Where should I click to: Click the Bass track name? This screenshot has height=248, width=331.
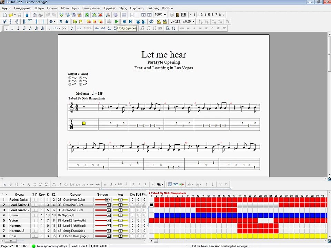tap(13, 236)
